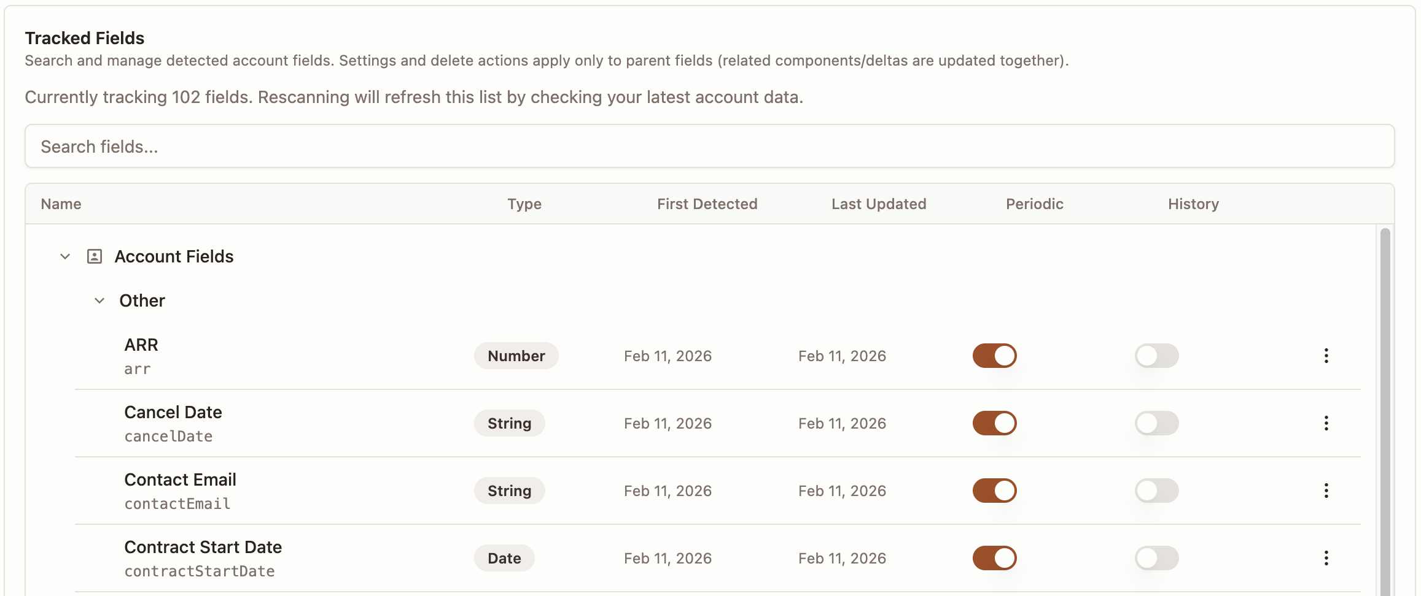Click the Type column header

pos(524,204)
